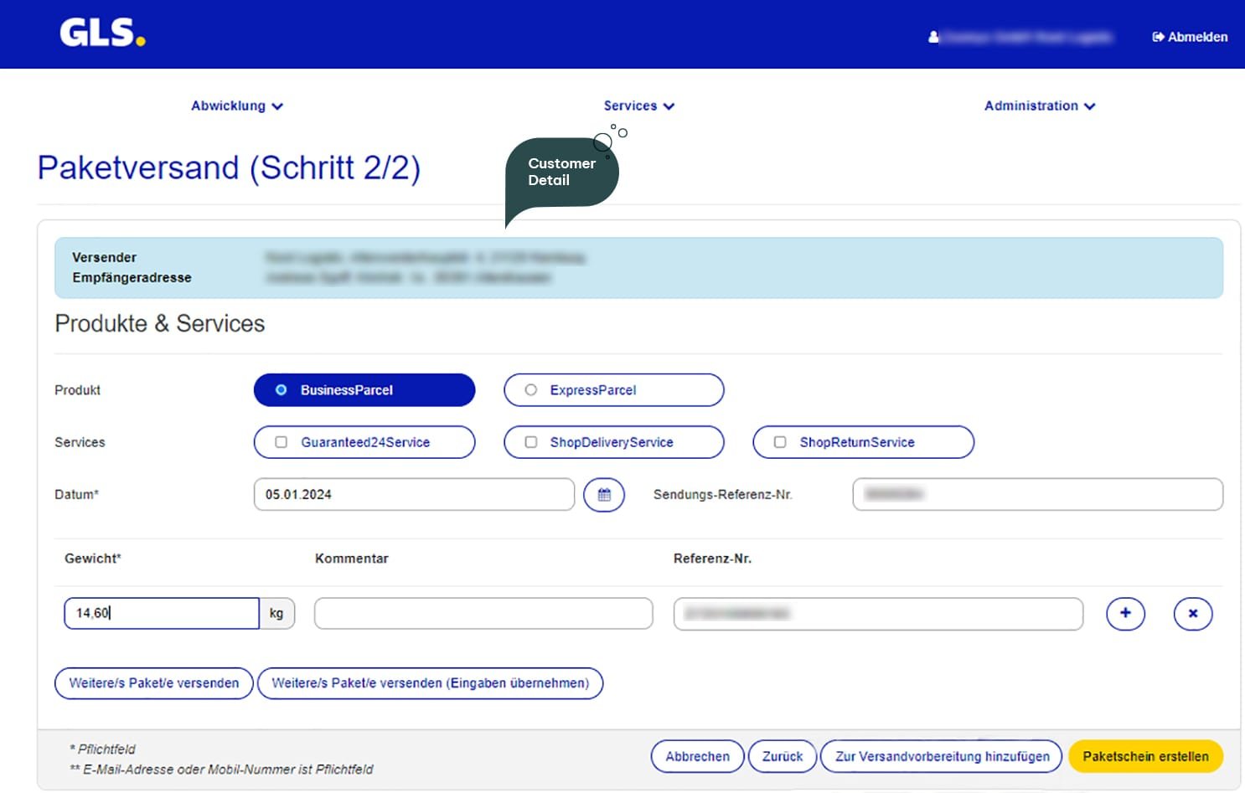
Task: Expand the Administration menu
Action: [1039, 106]
